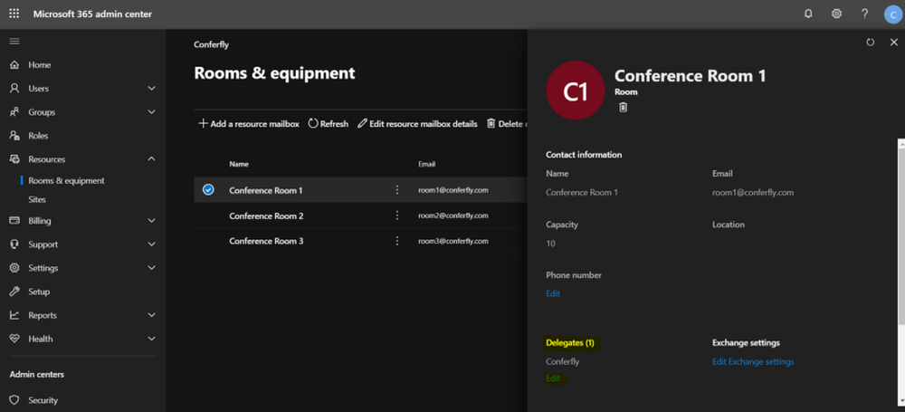Click the Conferfly breadcrumb text
The height and width of the screenshot is (412, 905).
tap(211, 44)
